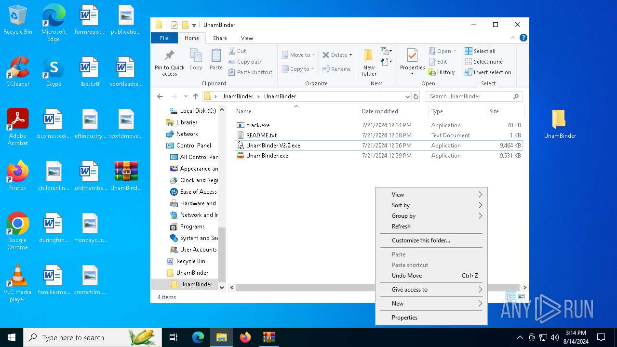Expand the address bar history dropdown
The height and width of the screenshot is (347, 617).
point(408,96)
